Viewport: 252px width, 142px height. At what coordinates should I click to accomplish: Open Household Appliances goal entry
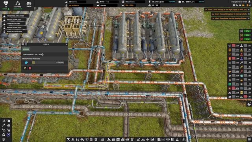click(16, 16)
